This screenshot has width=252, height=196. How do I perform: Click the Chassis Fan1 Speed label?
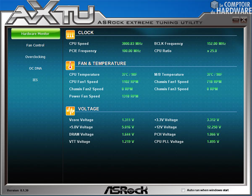(x=171, y=82)
